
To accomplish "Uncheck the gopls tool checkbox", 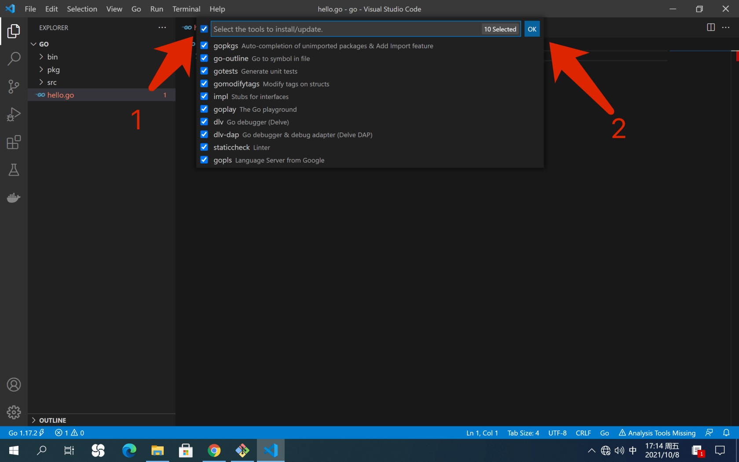I will pyautogui.click(x=204, y=160).
